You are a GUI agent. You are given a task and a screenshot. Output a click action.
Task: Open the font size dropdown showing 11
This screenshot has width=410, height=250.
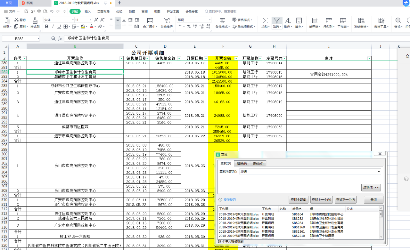[91, 20]
